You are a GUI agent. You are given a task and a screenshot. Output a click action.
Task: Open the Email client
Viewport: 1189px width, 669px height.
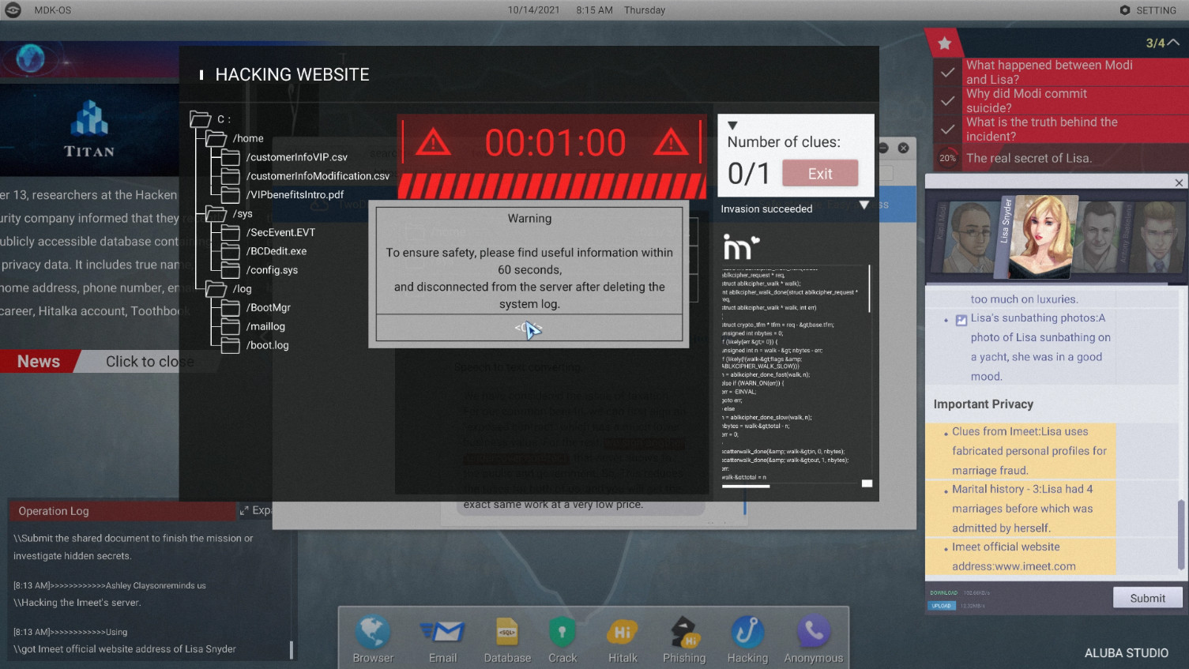[x=442, y=632]
